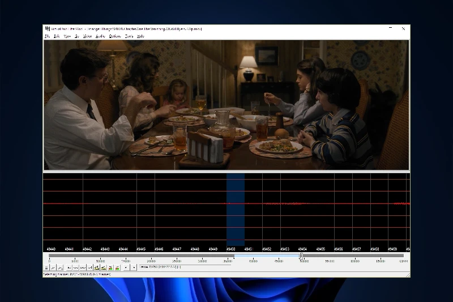Open the Audio menu
The image size is (453, 302).
click(100, 36)
